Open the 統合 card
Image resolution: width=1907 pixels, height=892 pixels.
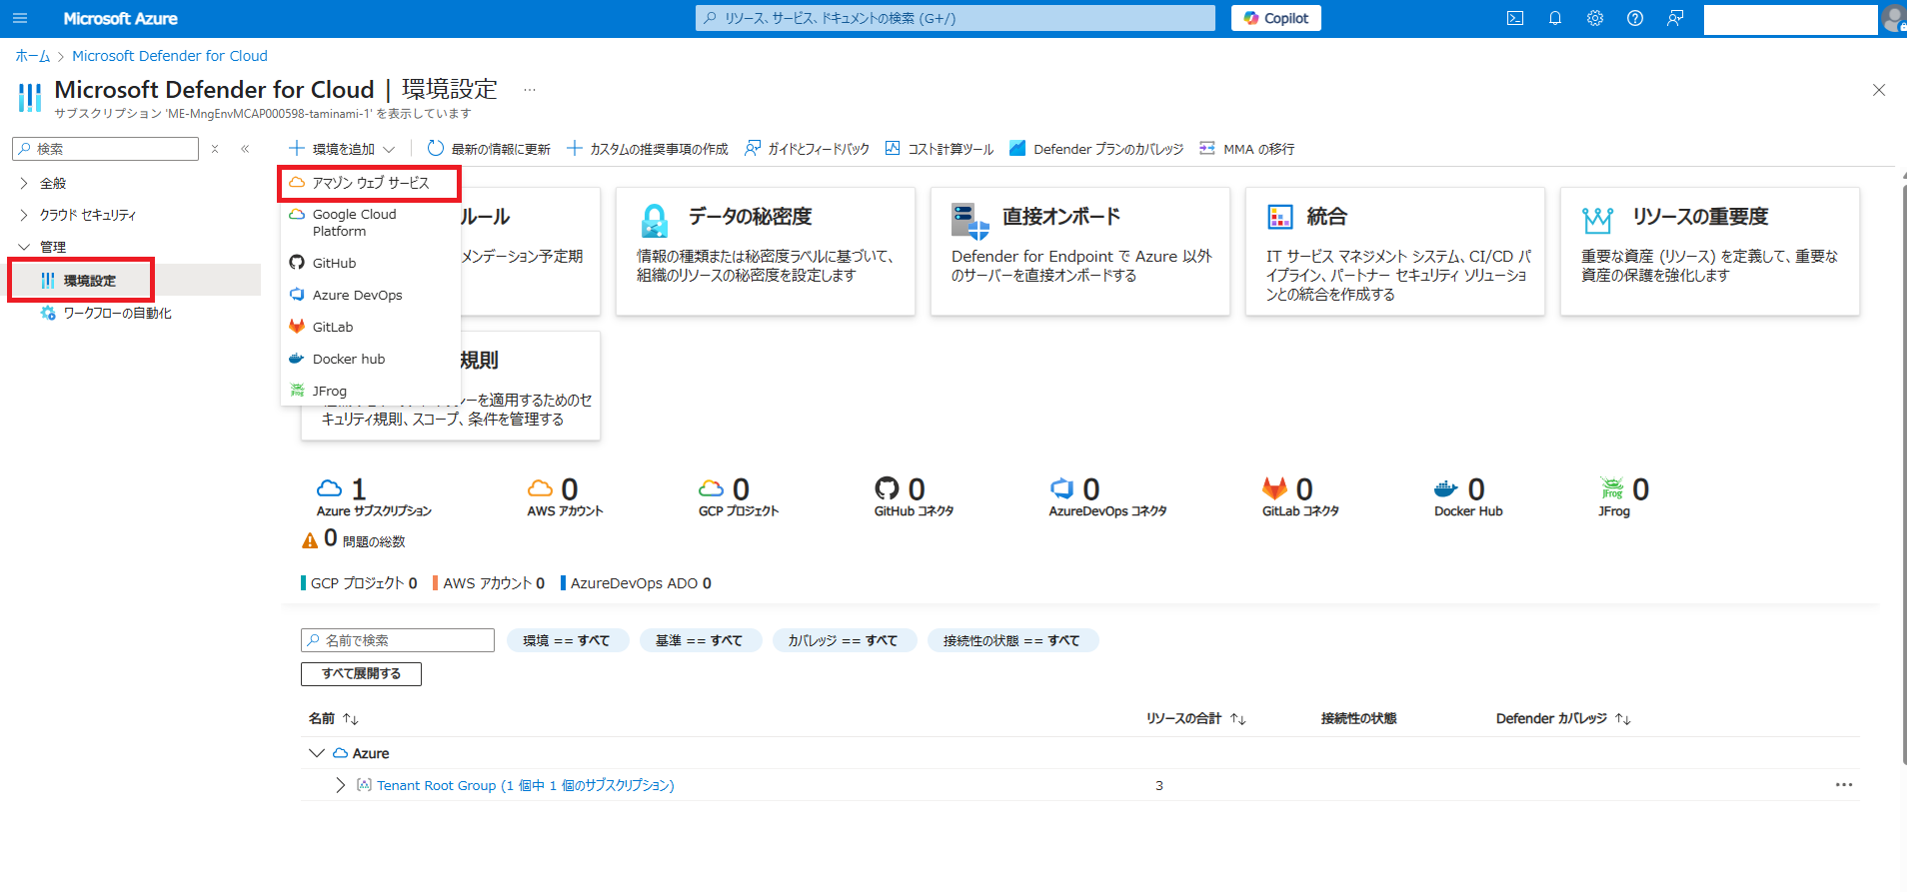[x=1395, y=252]
